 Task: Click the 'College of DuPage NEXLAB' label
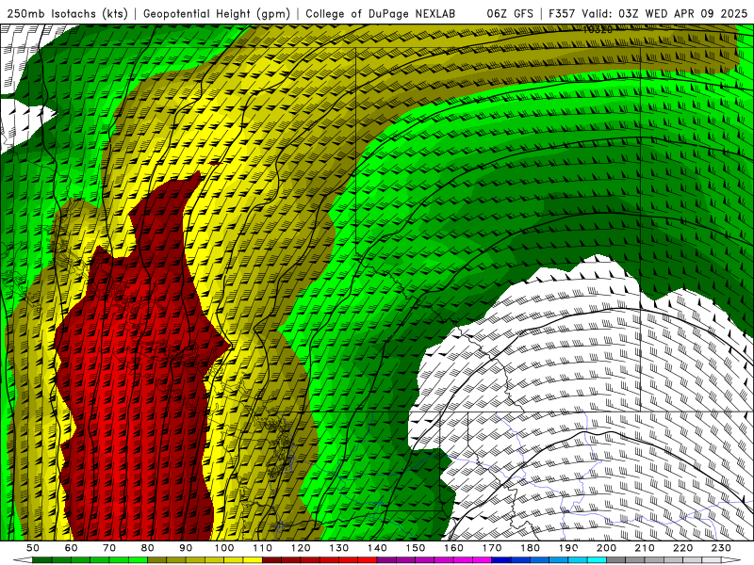(381, 13)
